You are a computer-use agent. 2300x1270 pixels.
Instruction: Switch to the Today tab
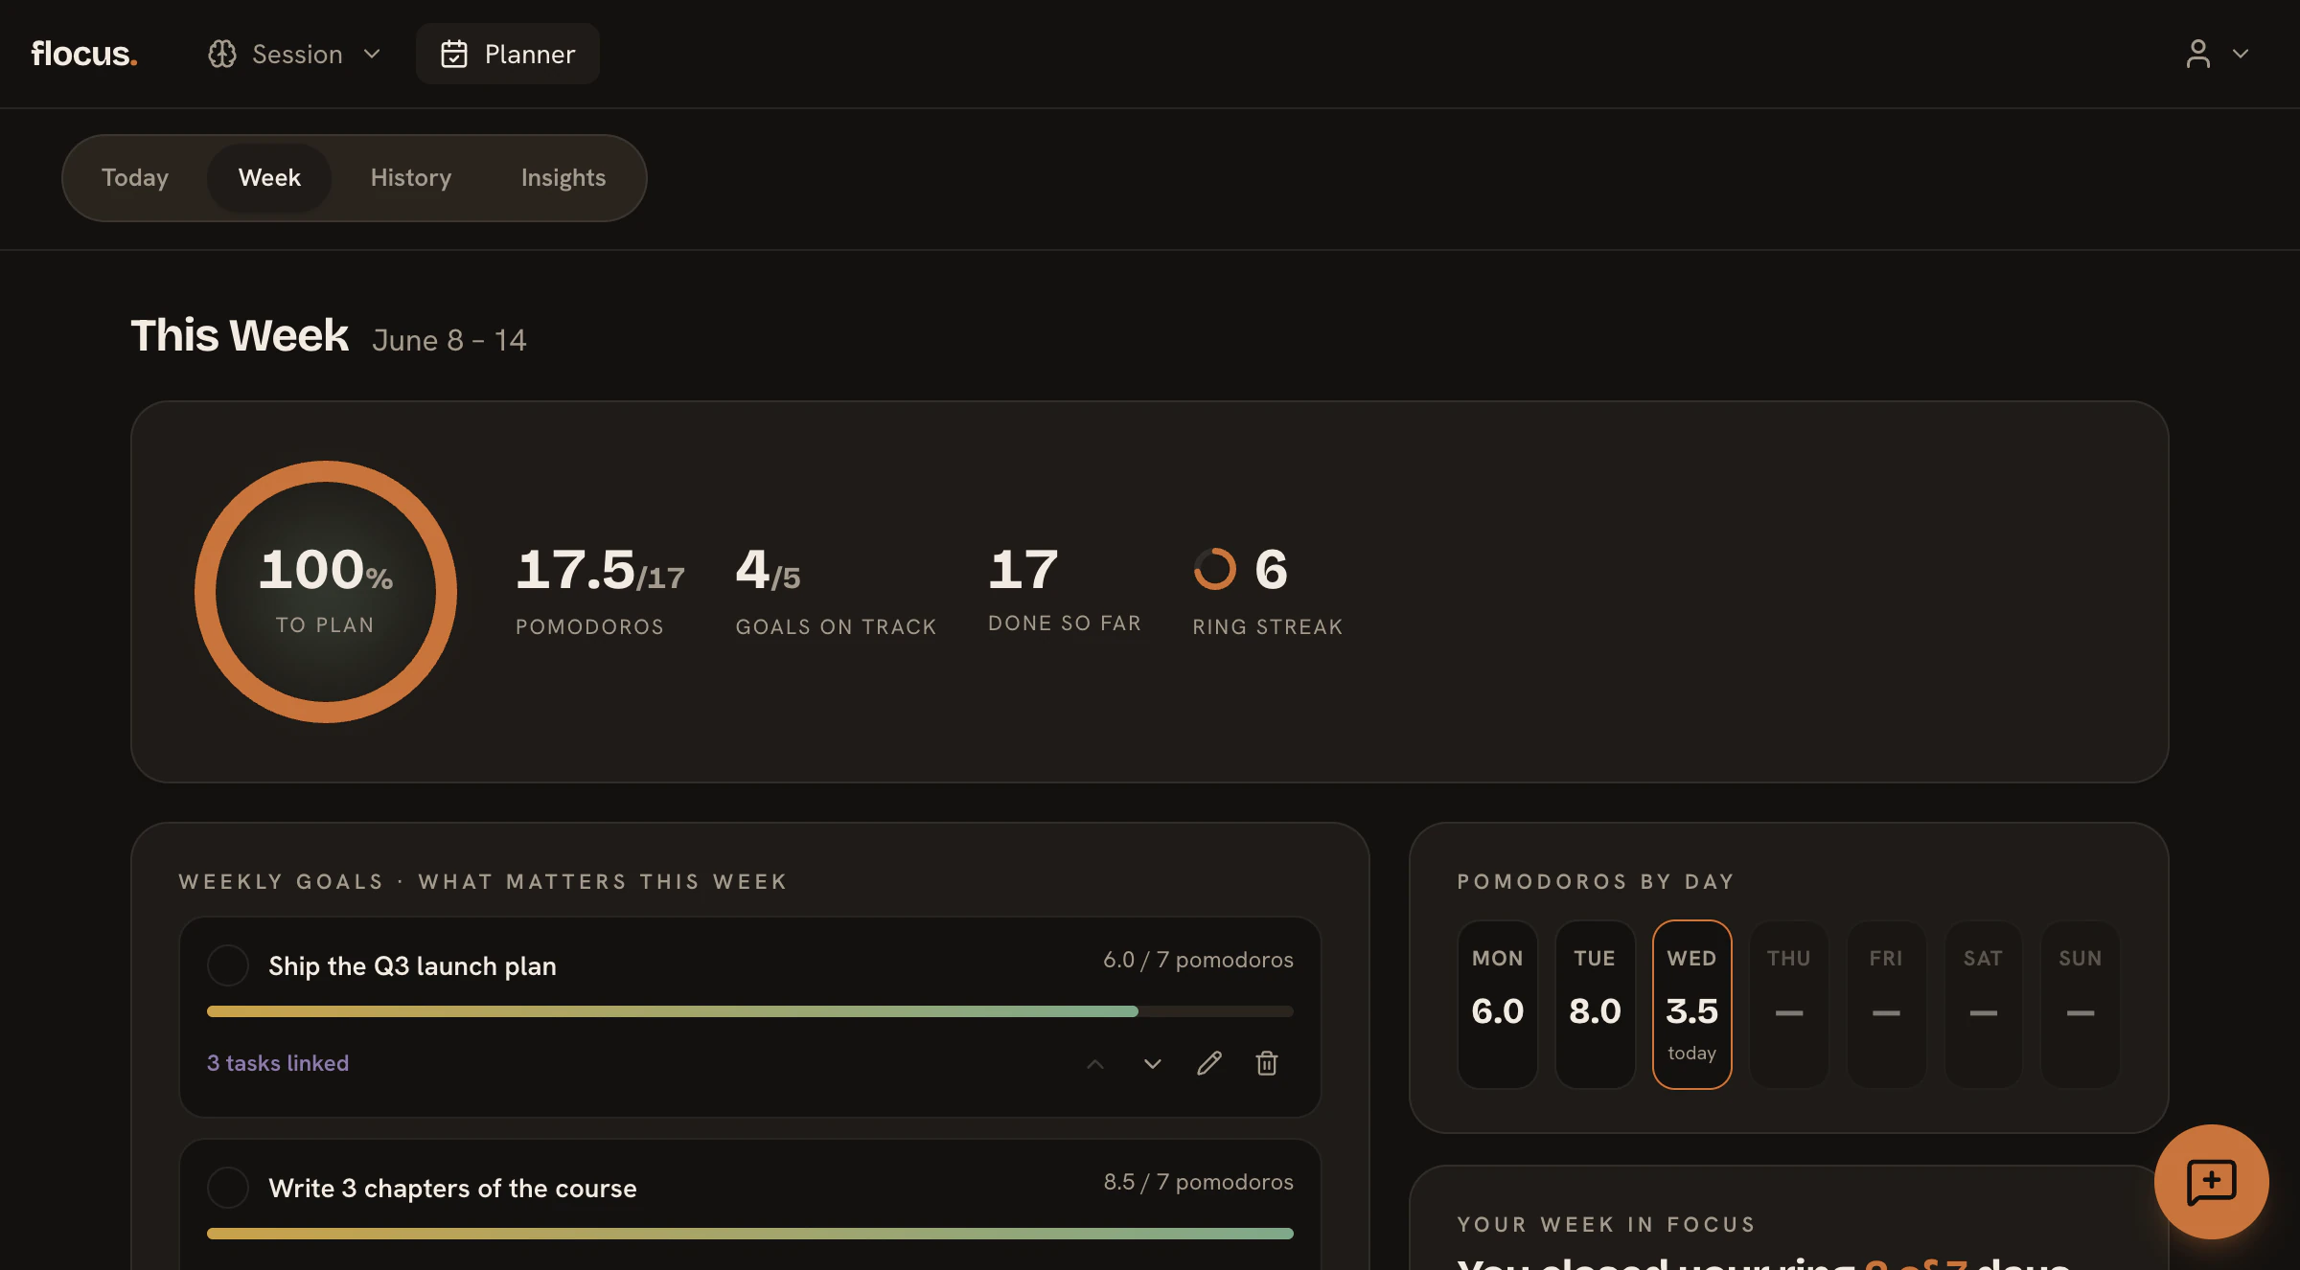click(135, 178)
